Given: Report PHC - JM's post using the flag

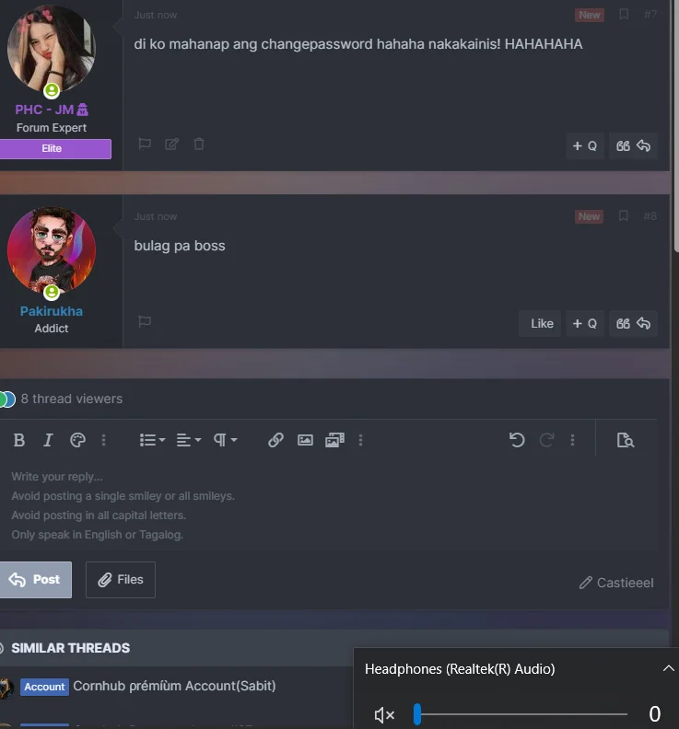Looking at the screenshot, I should point(145,145).
